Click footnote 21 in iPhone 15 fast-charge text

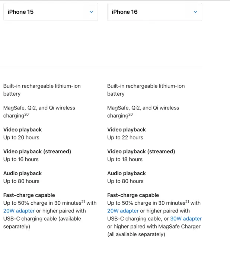pyautogui.click(x=84, y=201)
